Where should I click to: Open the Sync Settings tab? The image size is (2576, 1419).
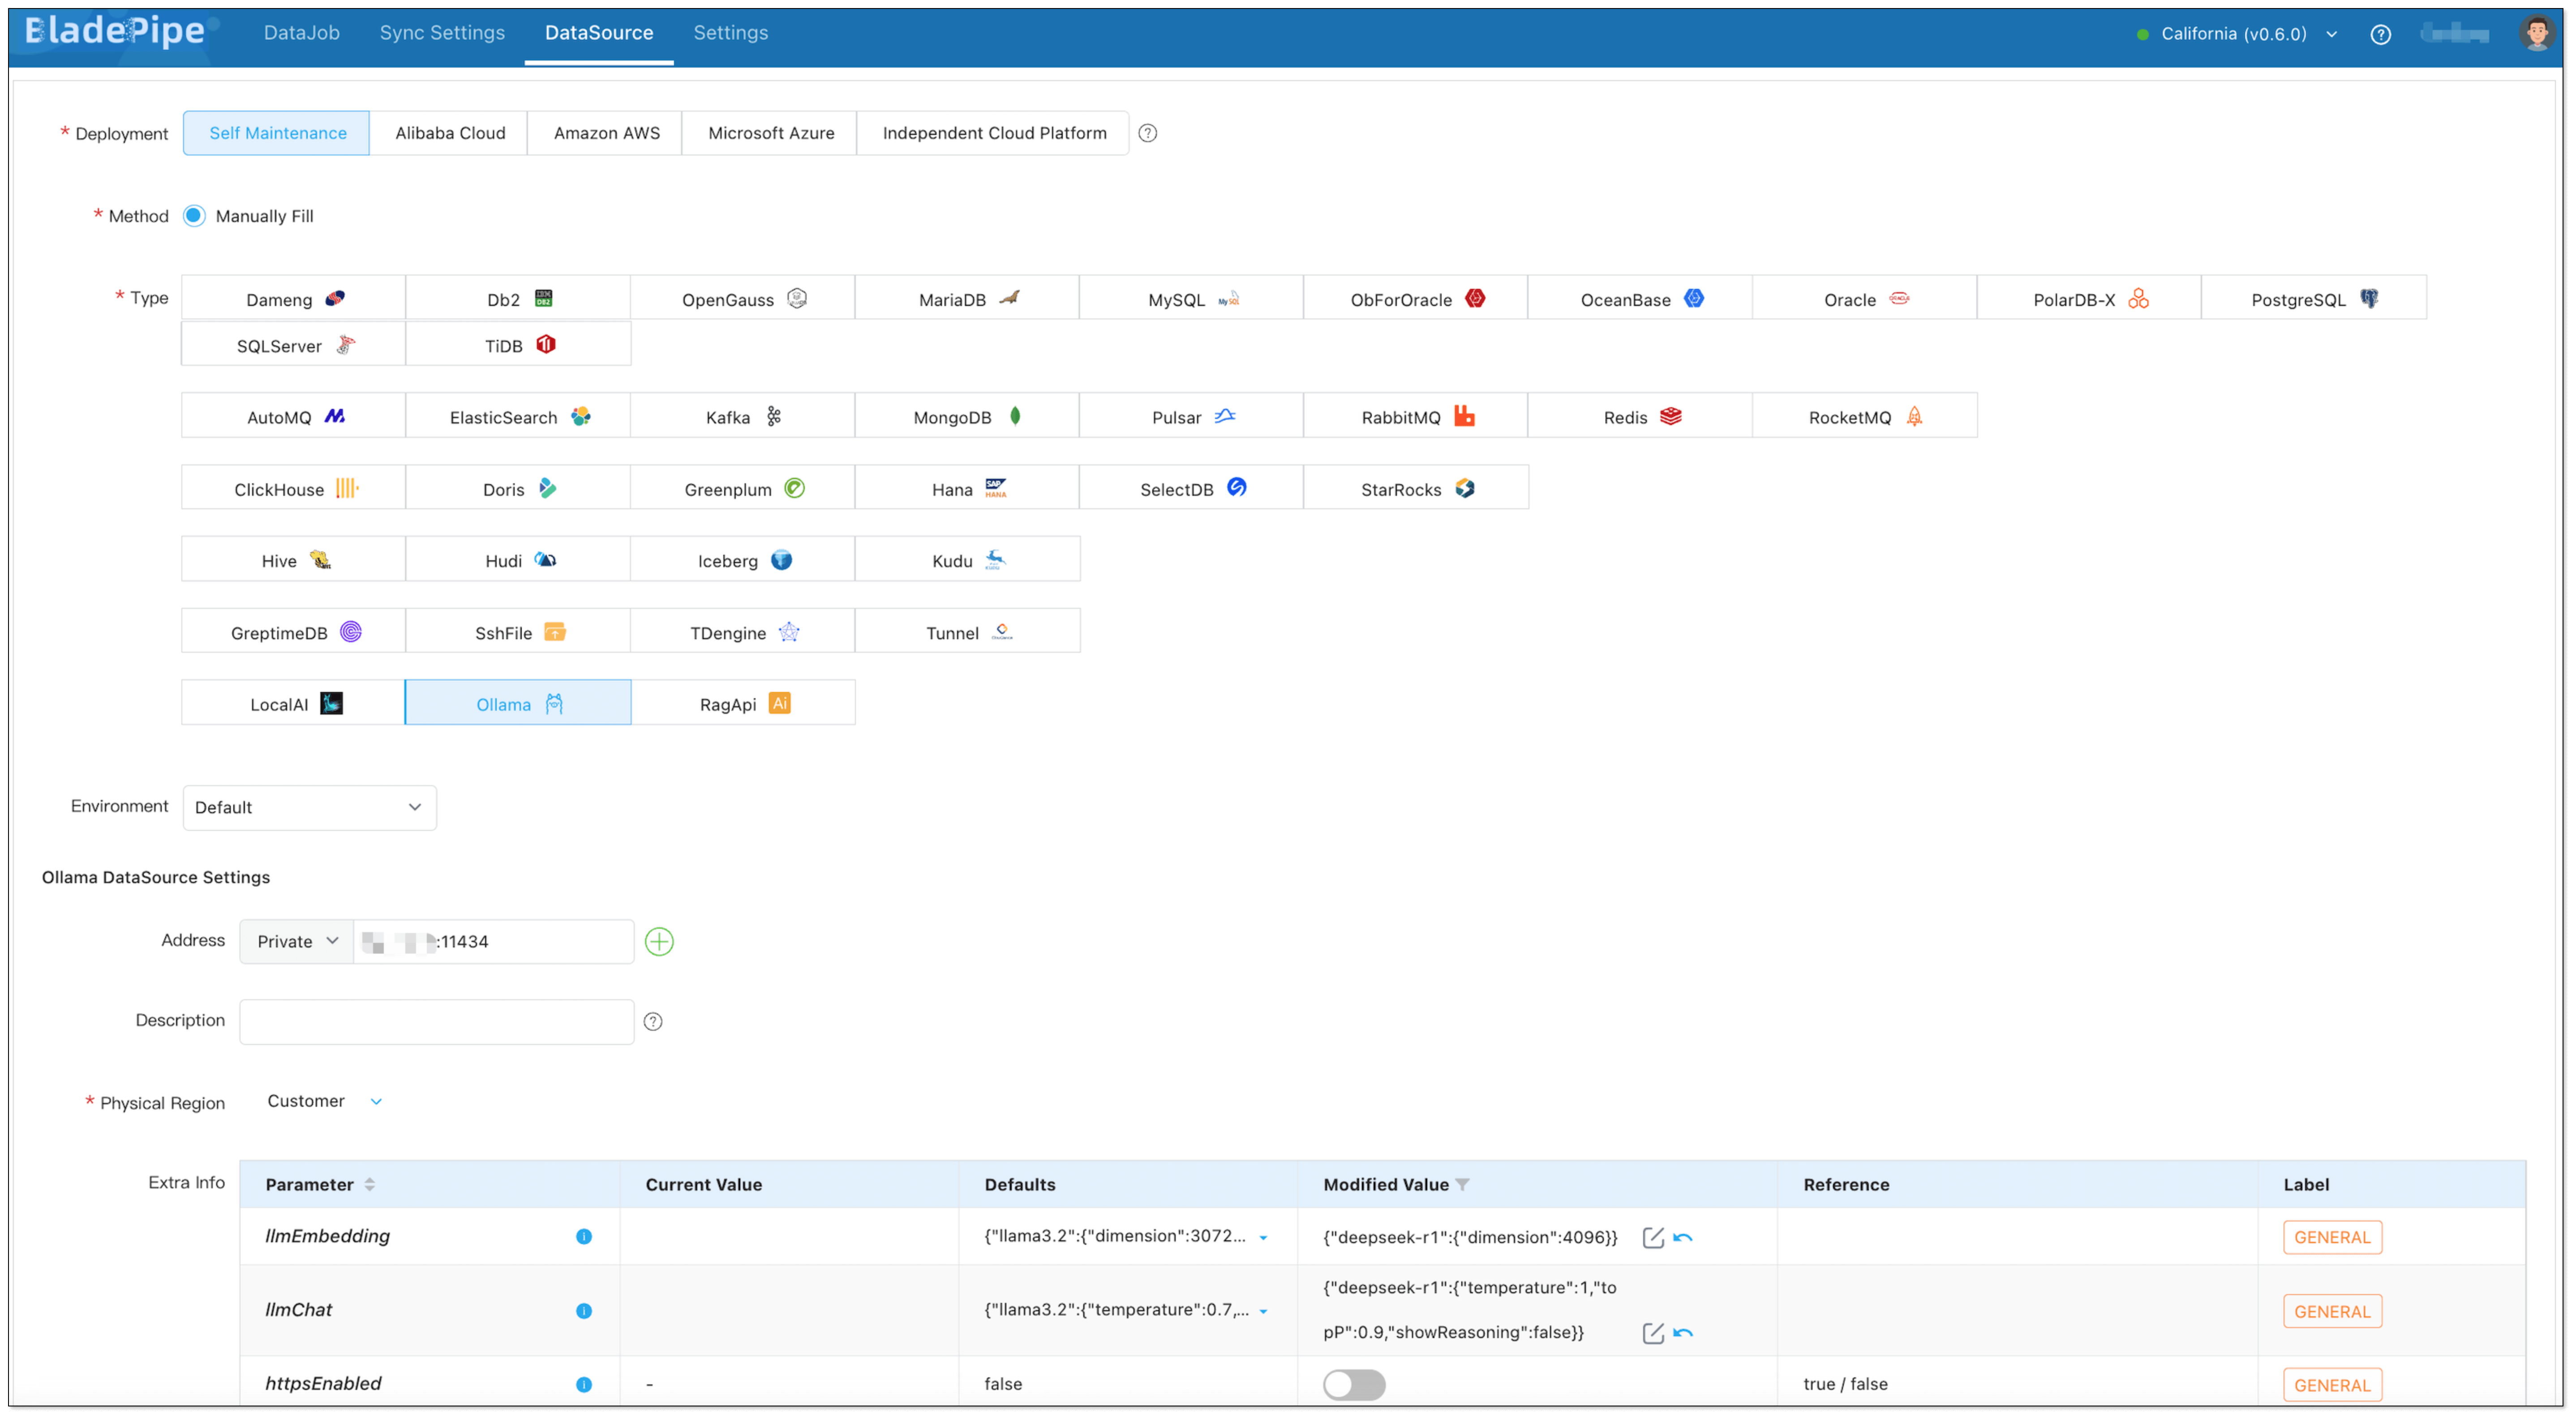[x=442, y=33]
